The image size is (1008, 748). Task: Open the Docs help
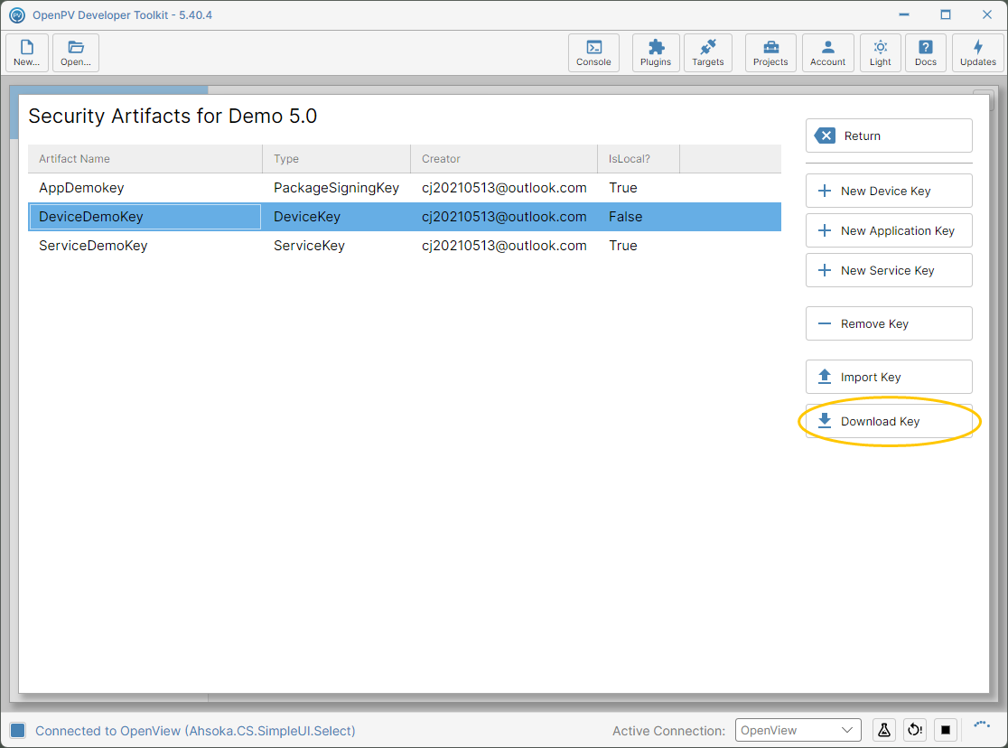(x=926, y=52)
